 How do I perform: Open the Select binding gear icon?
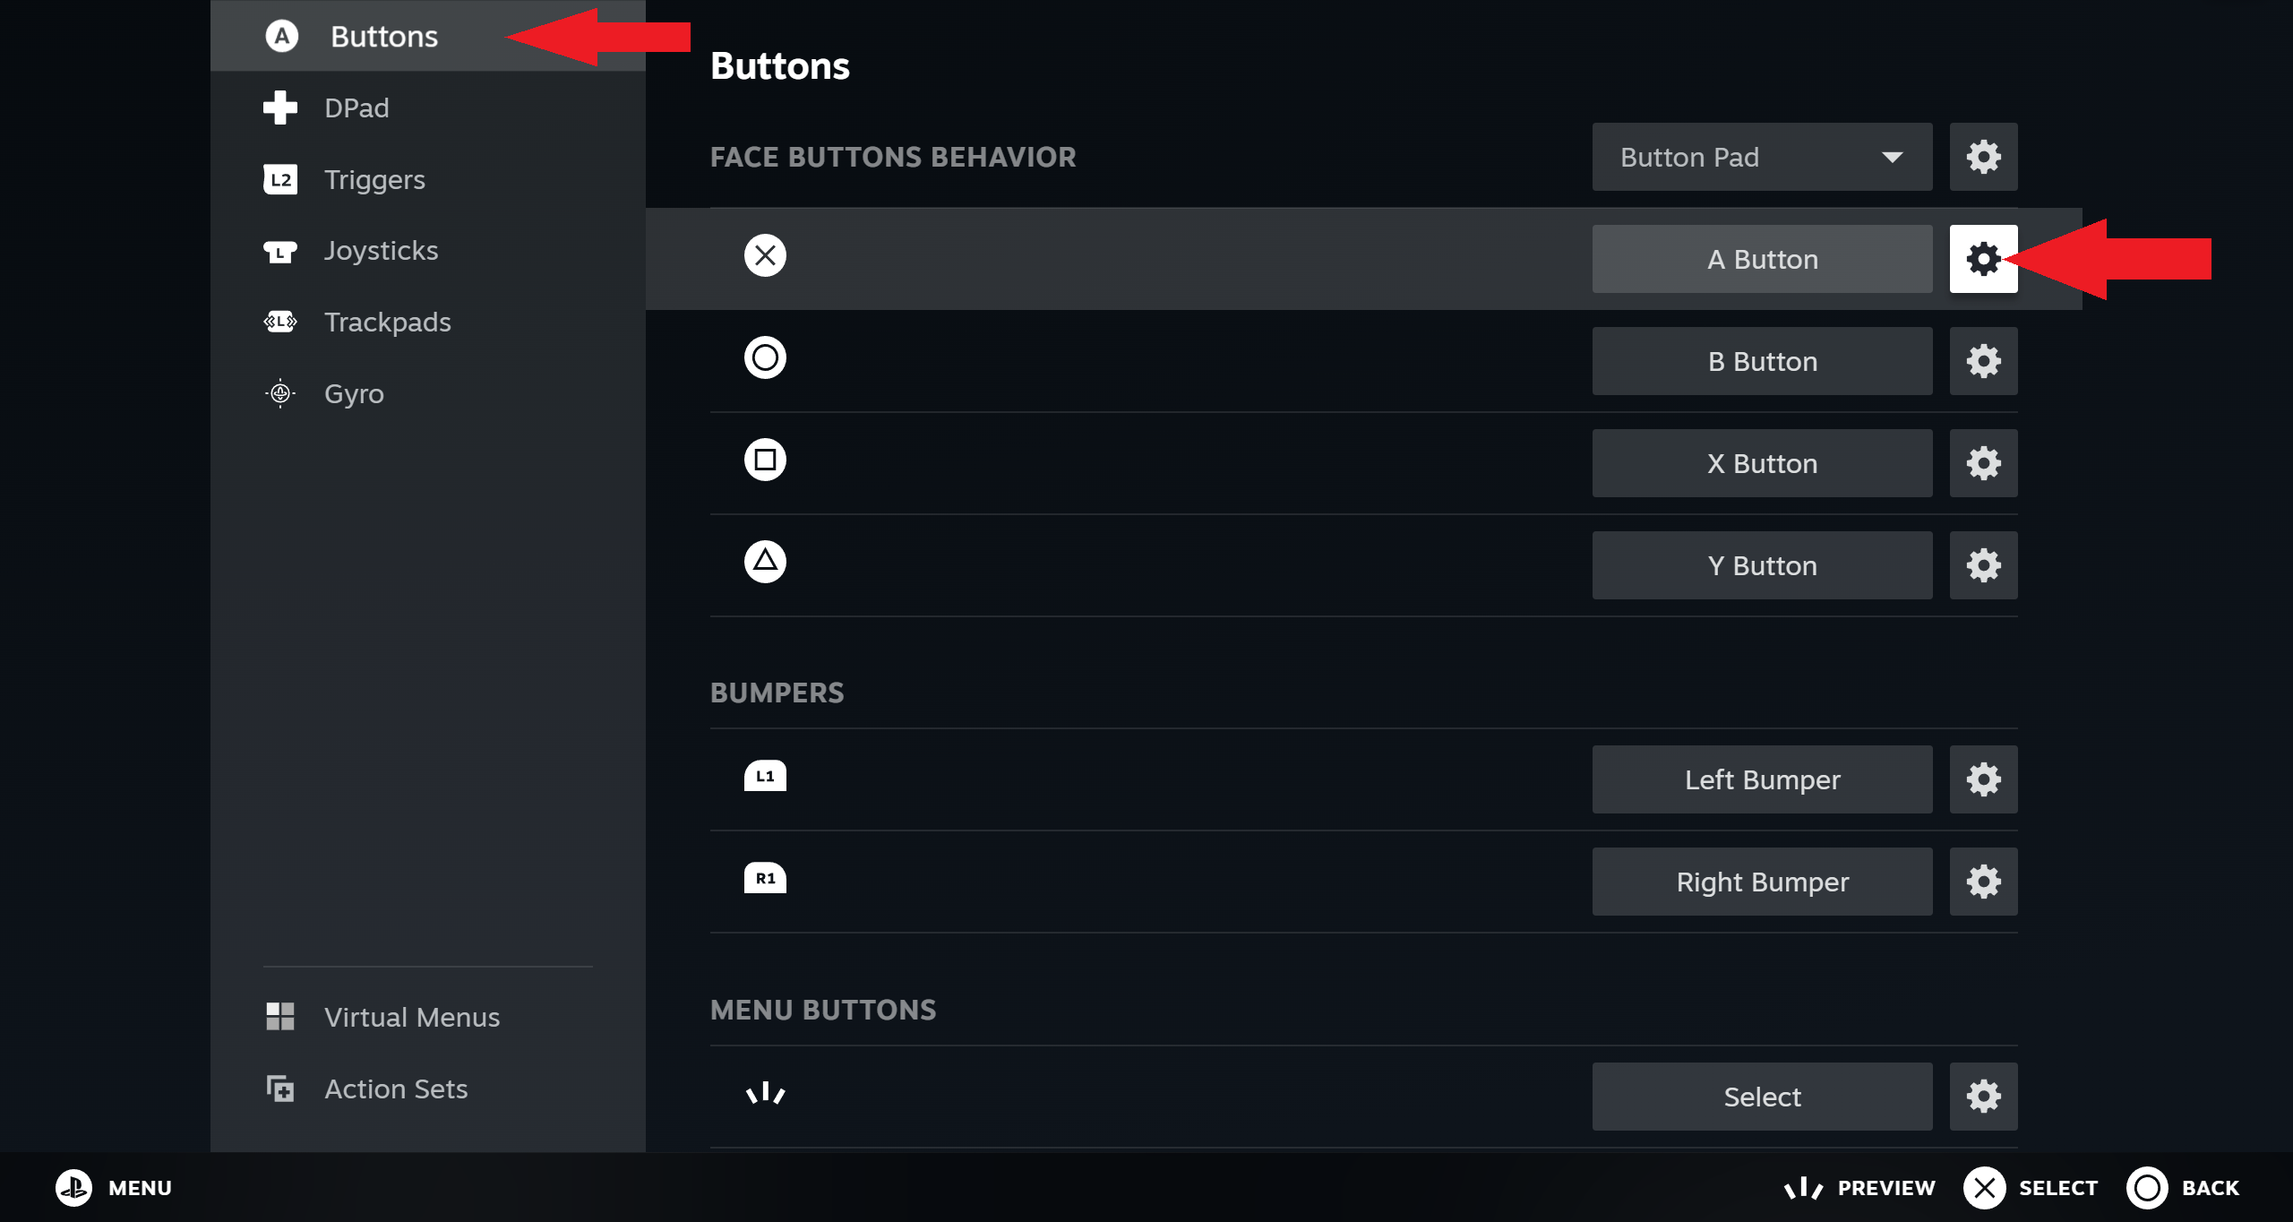[1983, 1096]
